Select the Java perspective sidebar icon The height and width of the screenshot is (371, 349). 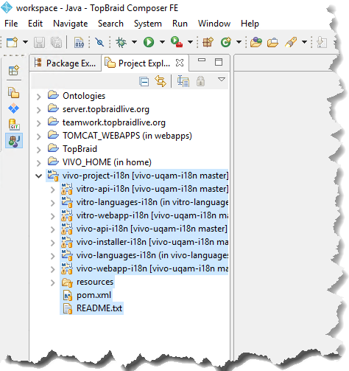click(14, 141)
